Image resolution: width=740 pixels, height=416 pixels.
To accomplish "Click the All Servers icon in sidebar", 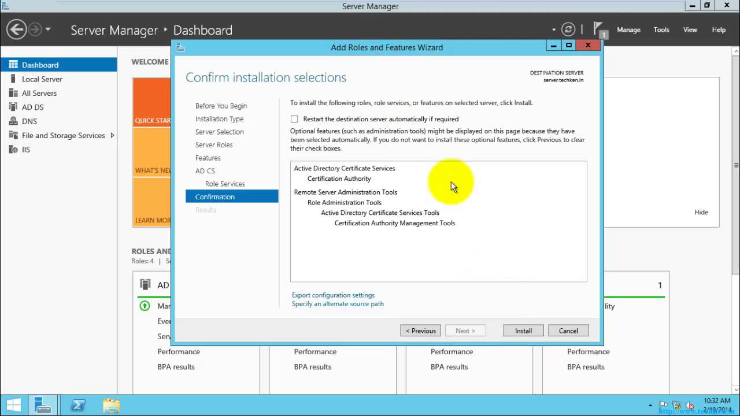I will point(13,93).
